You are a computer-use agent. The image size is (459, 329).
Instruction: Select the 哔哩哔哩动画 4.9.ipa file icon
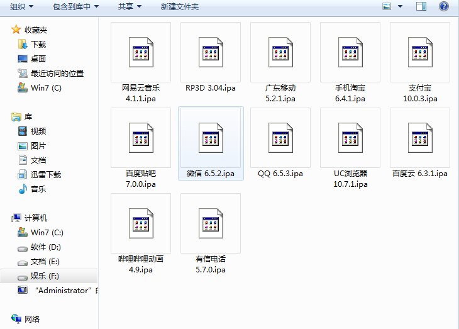(141, 223)
